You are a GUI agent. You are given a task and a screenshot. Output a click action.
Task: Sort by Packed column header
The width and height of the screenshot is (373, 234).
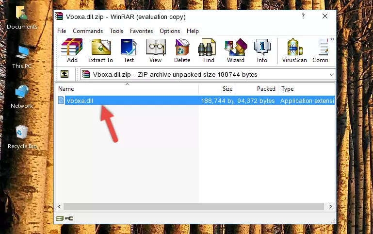pyautogui.click(x=257, y=89)
